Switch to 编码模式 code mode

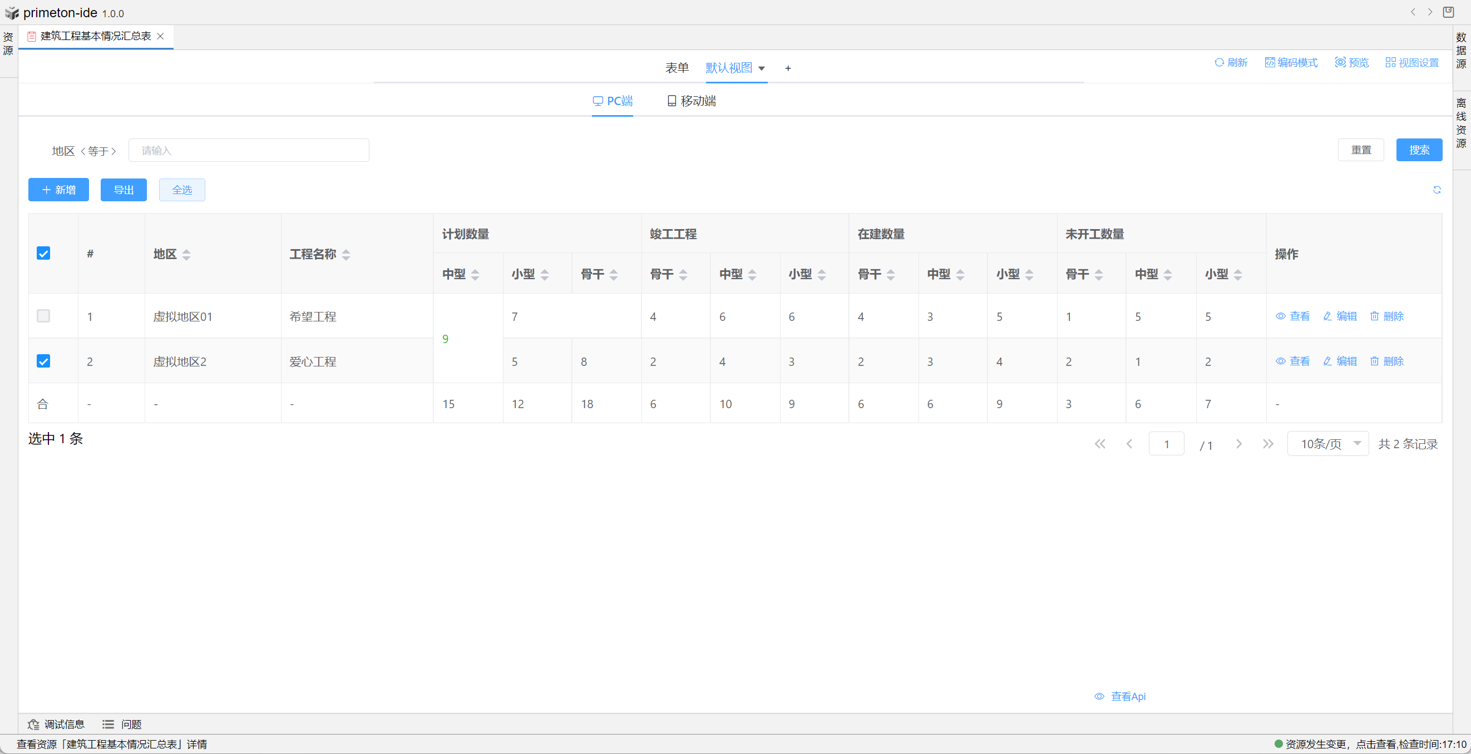1291,62
